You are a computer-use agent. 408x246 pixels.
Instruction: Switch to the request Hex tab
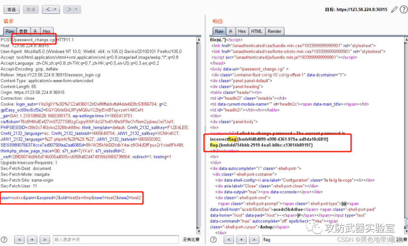[46, 31]
